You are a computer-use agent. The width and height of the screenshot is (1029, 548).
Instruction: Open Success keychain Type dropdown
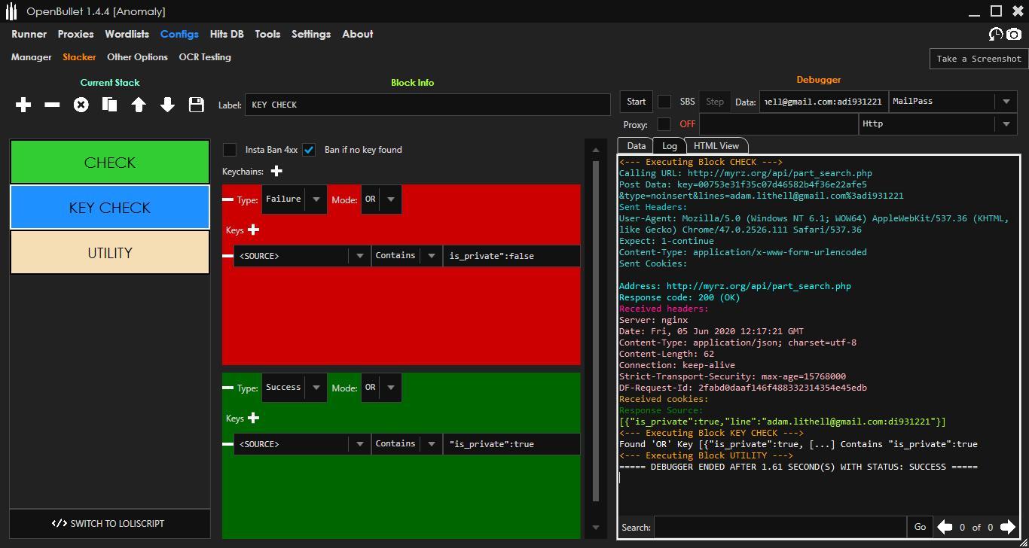[295, 388]
